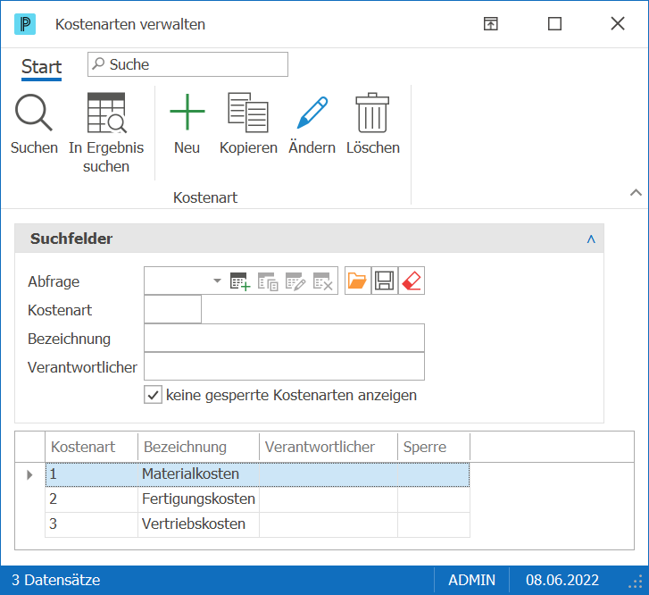Open the Abfrage dropdown list
The width and height of the screenshot is (649, 595).
click(217, 281)
